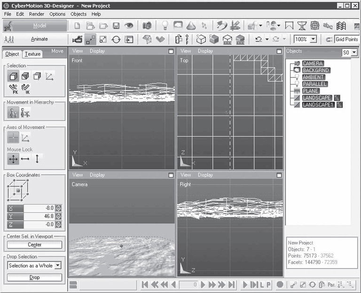Lock mouse to vertical movement only
The image size is (361, 293).
click(38, 159)
